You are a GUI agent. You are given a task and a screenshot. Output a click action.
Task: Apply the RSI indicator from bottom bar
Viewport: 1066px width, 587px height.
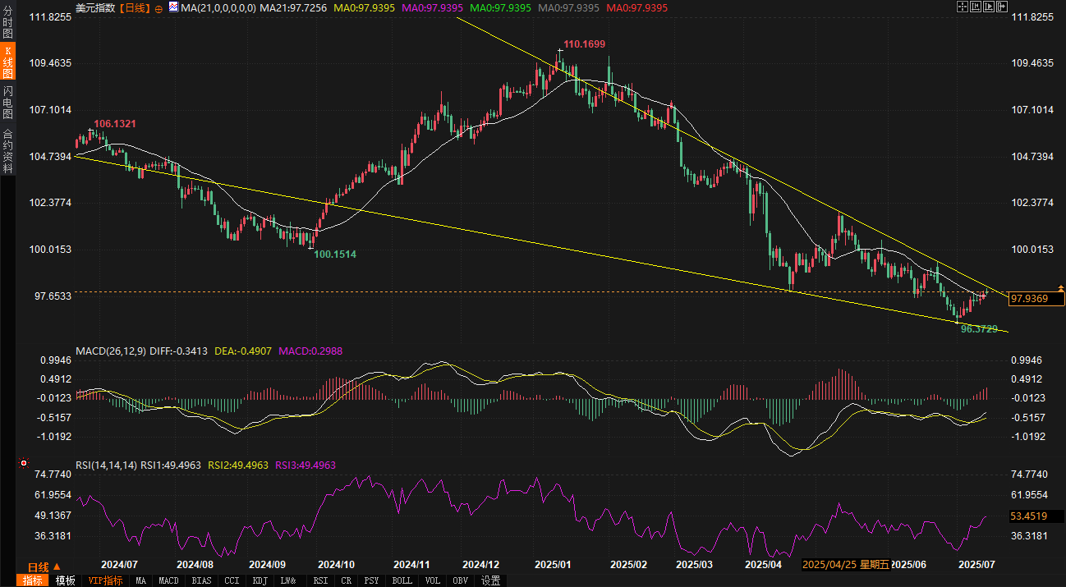pyautogui.click(x=320, y=580)
